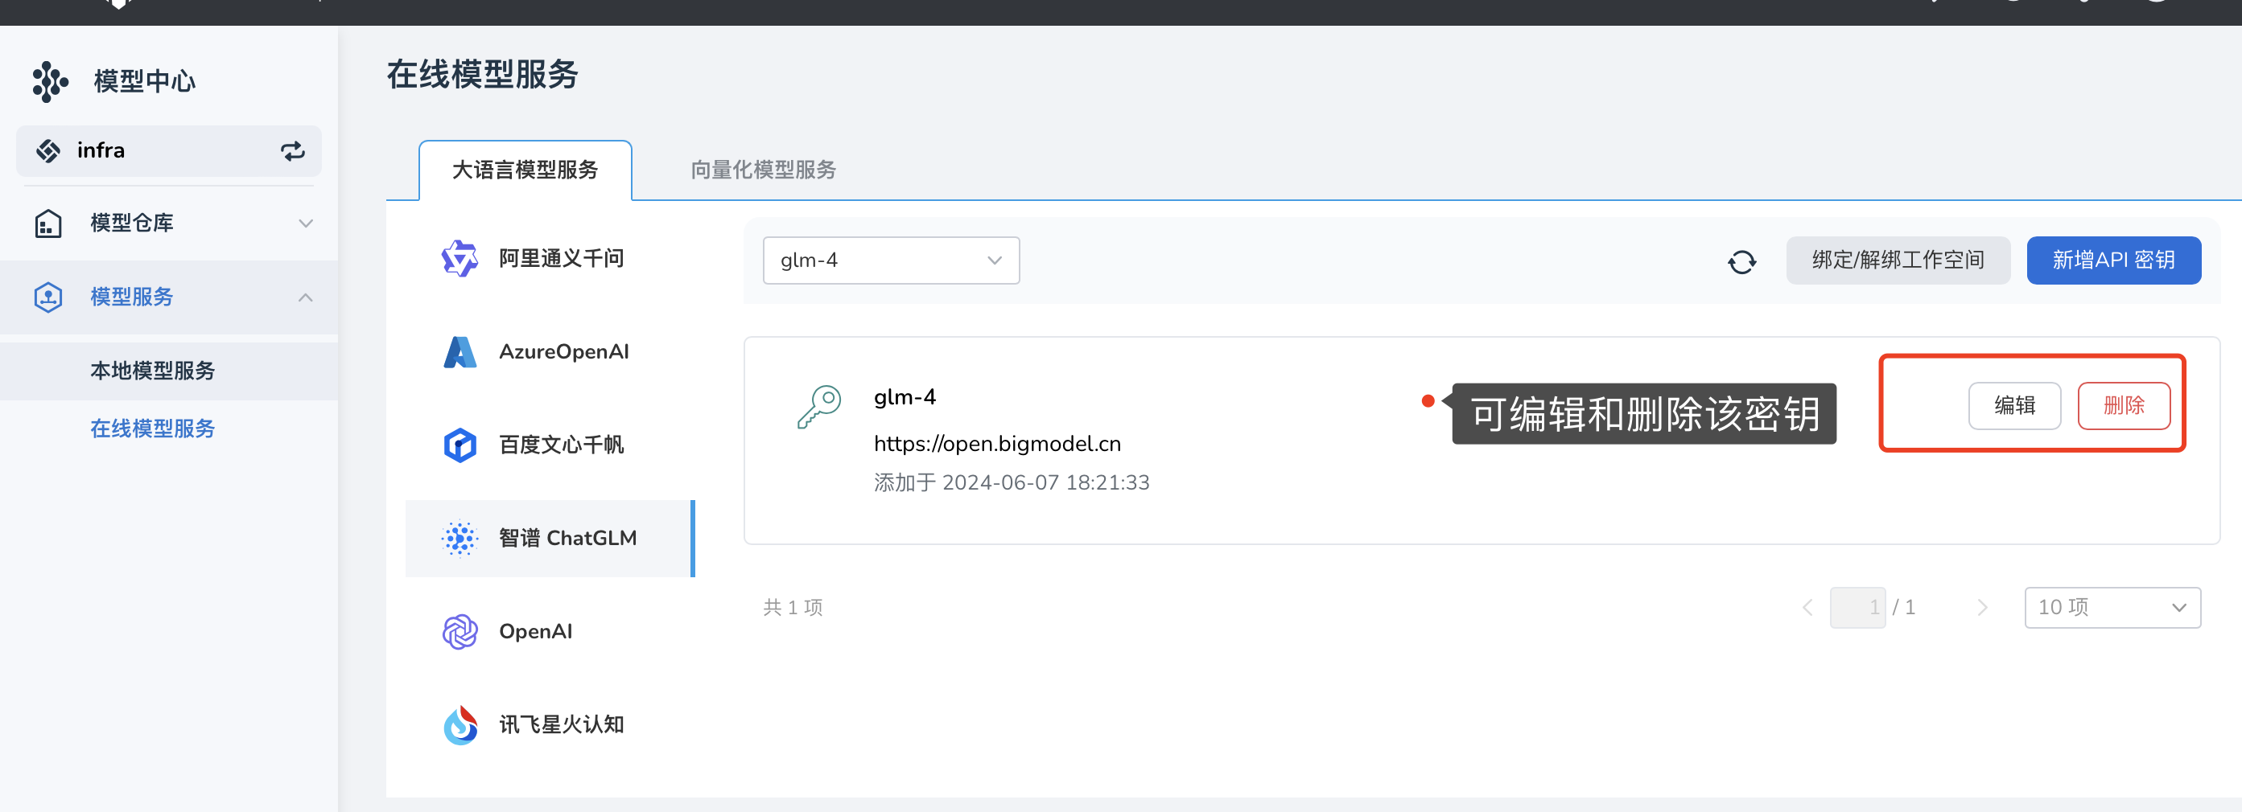Select the OpenAI provider
2242x812 pixels.
click(550, 632)
